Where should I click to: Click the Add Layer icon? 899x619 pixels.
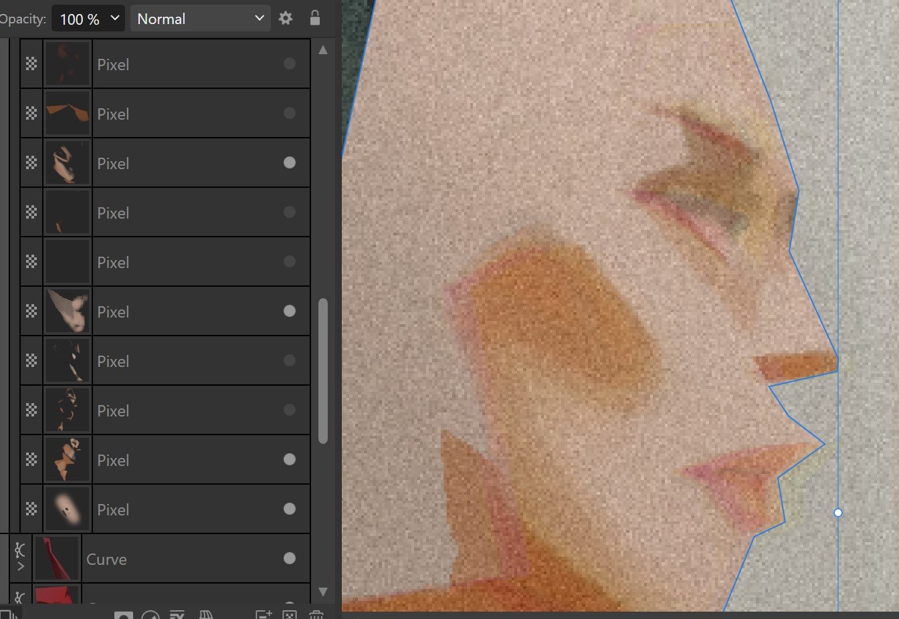pos(264,615)
